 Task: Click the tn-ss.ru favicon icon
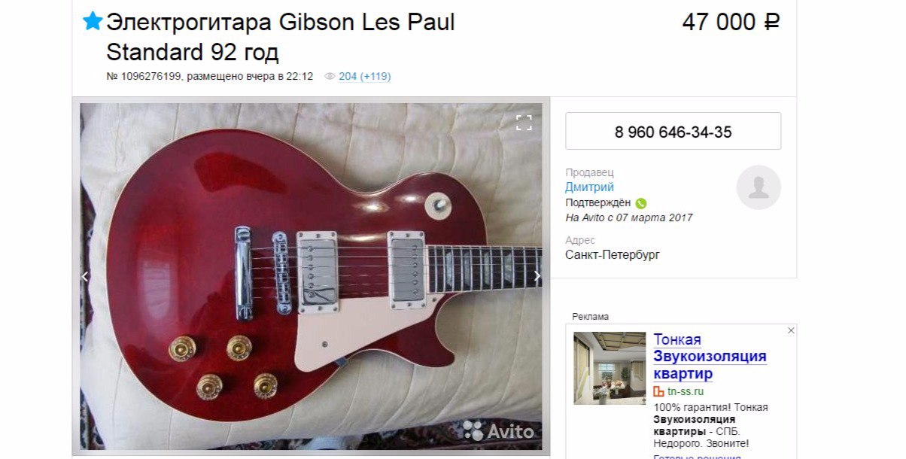(658, 391)
